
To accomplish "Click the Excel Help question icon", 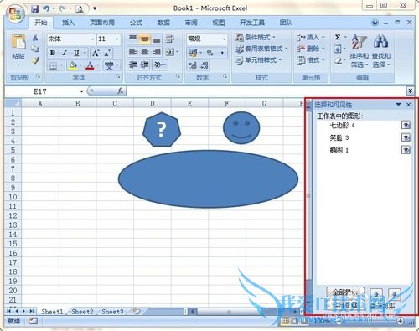I will tap(375, 23).
